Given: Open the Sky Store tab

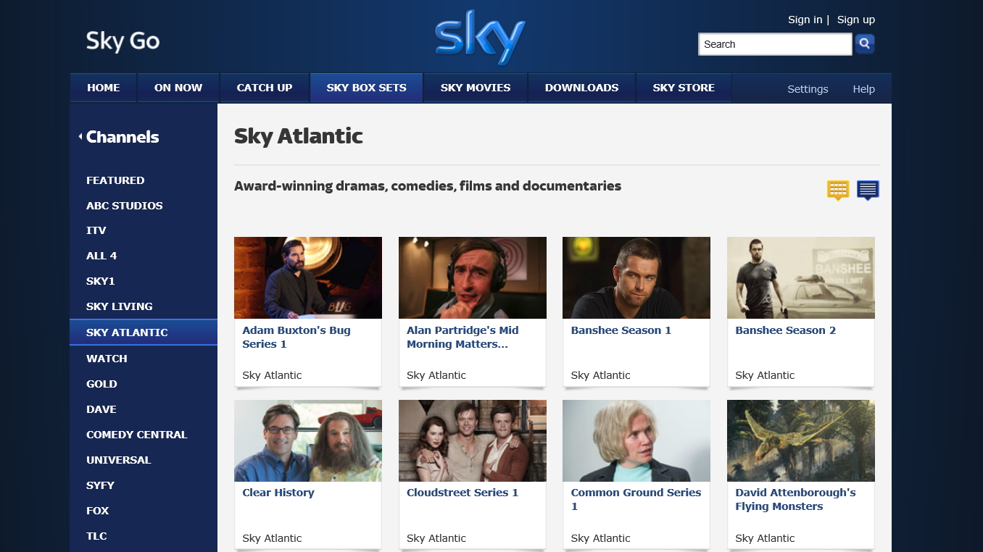Looking at the screenshot, I should click(x=684, y=88).
